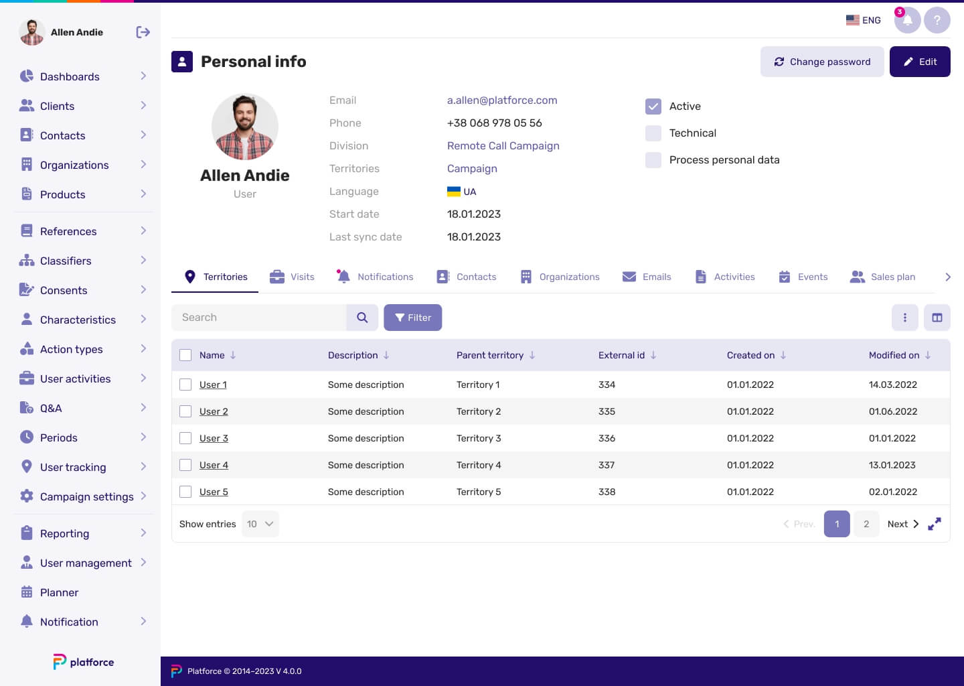The width and height of the screenshot is (964, 686).
Task: Toggle the select-all checkbox in table header
Action: coord(185,355)
